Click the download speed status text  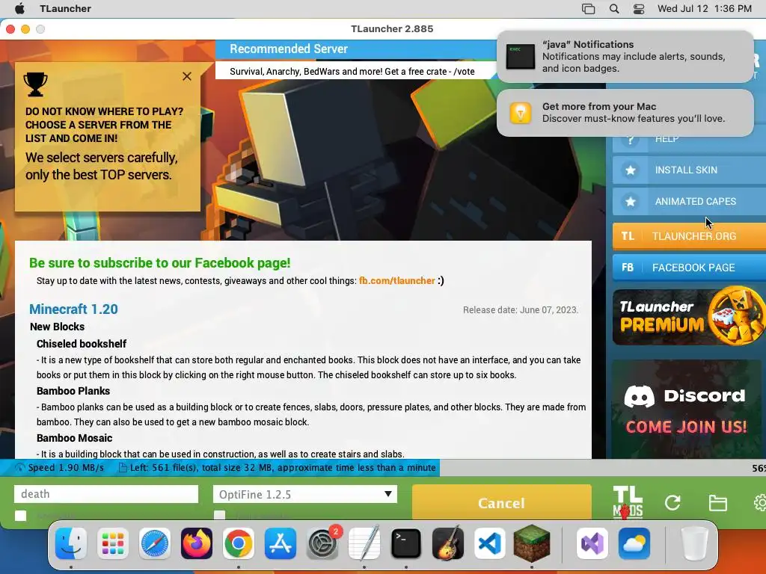pyautogui.click(x=66, y=468)
